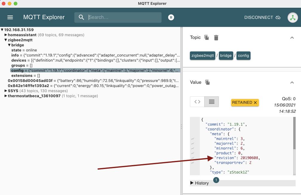This screenshot has height=195, width=301.
Task: Collapse the zigbee2mqtt topic
Action: pos(6,40)
